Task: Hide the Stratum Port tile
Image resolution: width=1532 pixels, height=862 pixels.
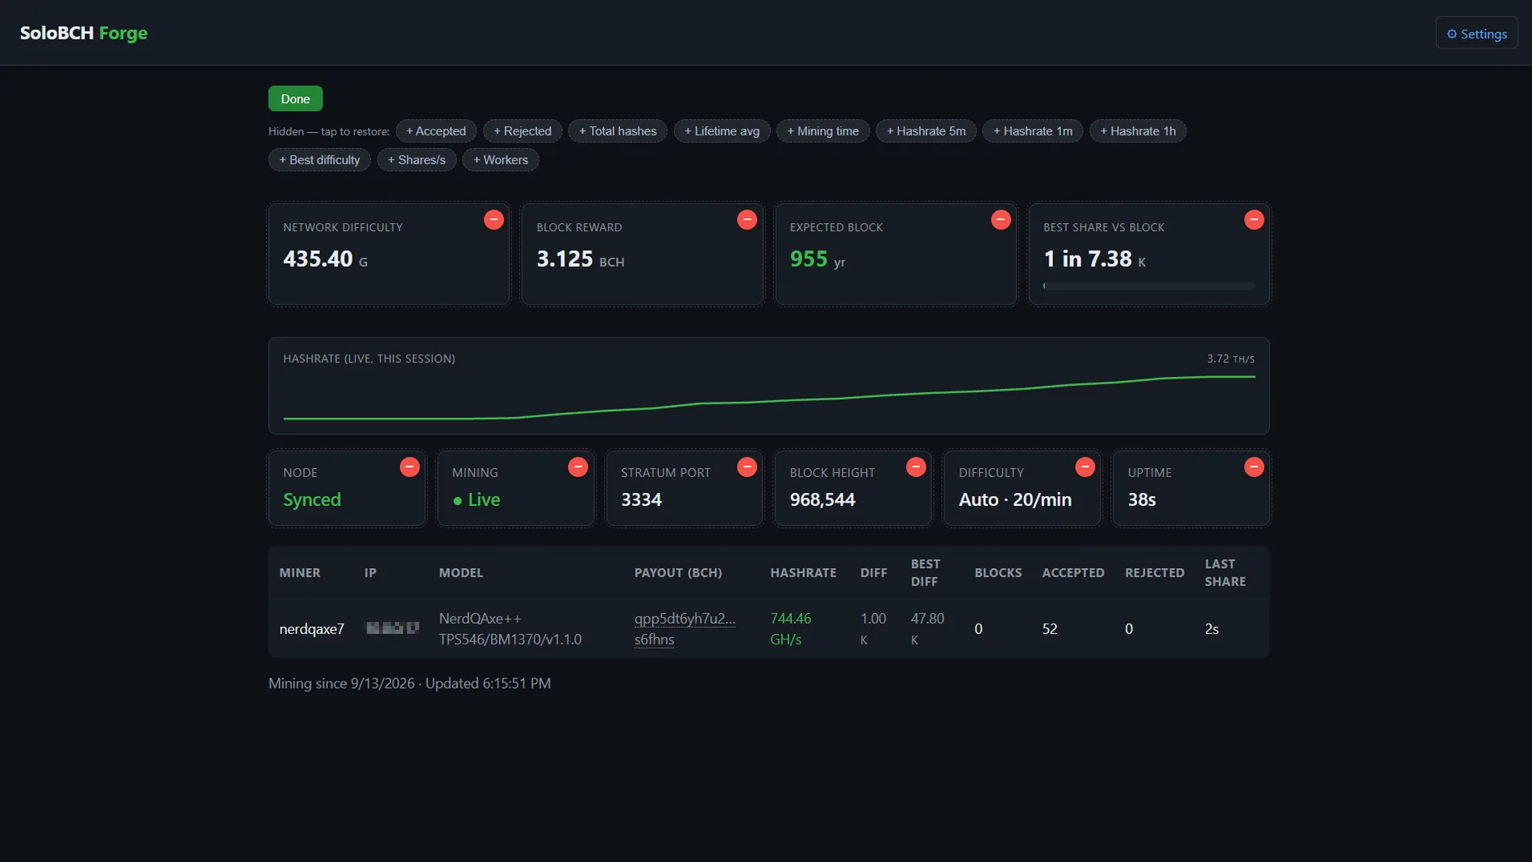Action: (747, 467)
